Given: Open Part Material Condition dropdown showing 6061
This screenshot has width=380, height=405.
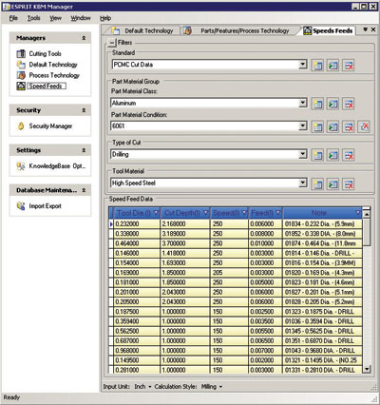Looking at the screenshot, I should (x=303, y=126).
